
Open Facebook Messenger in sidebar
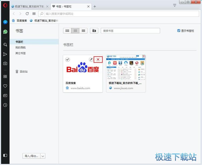pos(5,22)
